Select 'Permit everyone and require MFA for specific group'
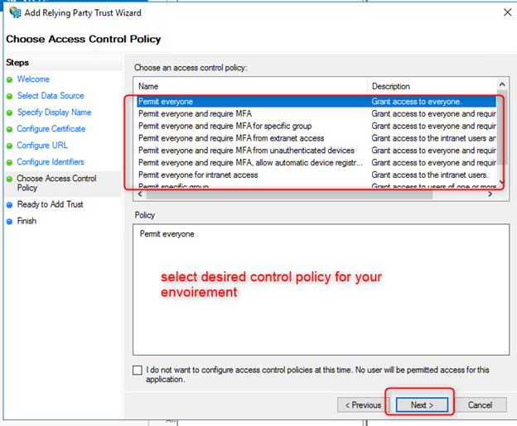Image resolution: width=517 pixels, height=426 pixels. 225,126
